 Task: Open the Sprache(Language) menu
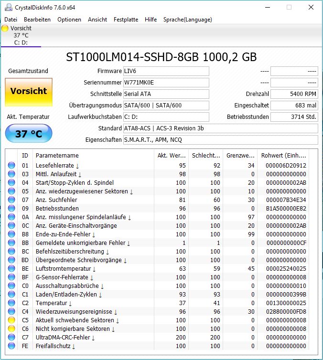point(188,20)
